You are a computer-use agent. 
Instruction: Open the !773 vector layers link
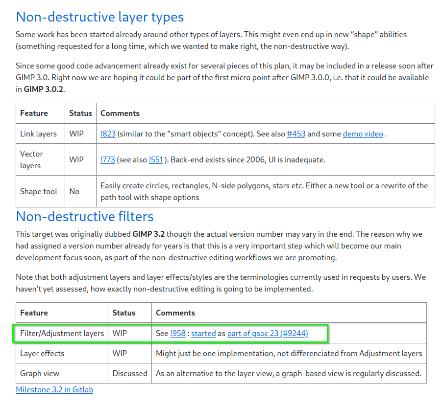pyautogui.click(x=108, y=159)
